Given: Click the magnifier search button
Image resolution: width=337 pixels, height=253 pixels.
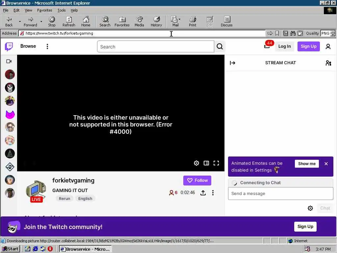Looking at the screenshot, I should tap(220, 46).
